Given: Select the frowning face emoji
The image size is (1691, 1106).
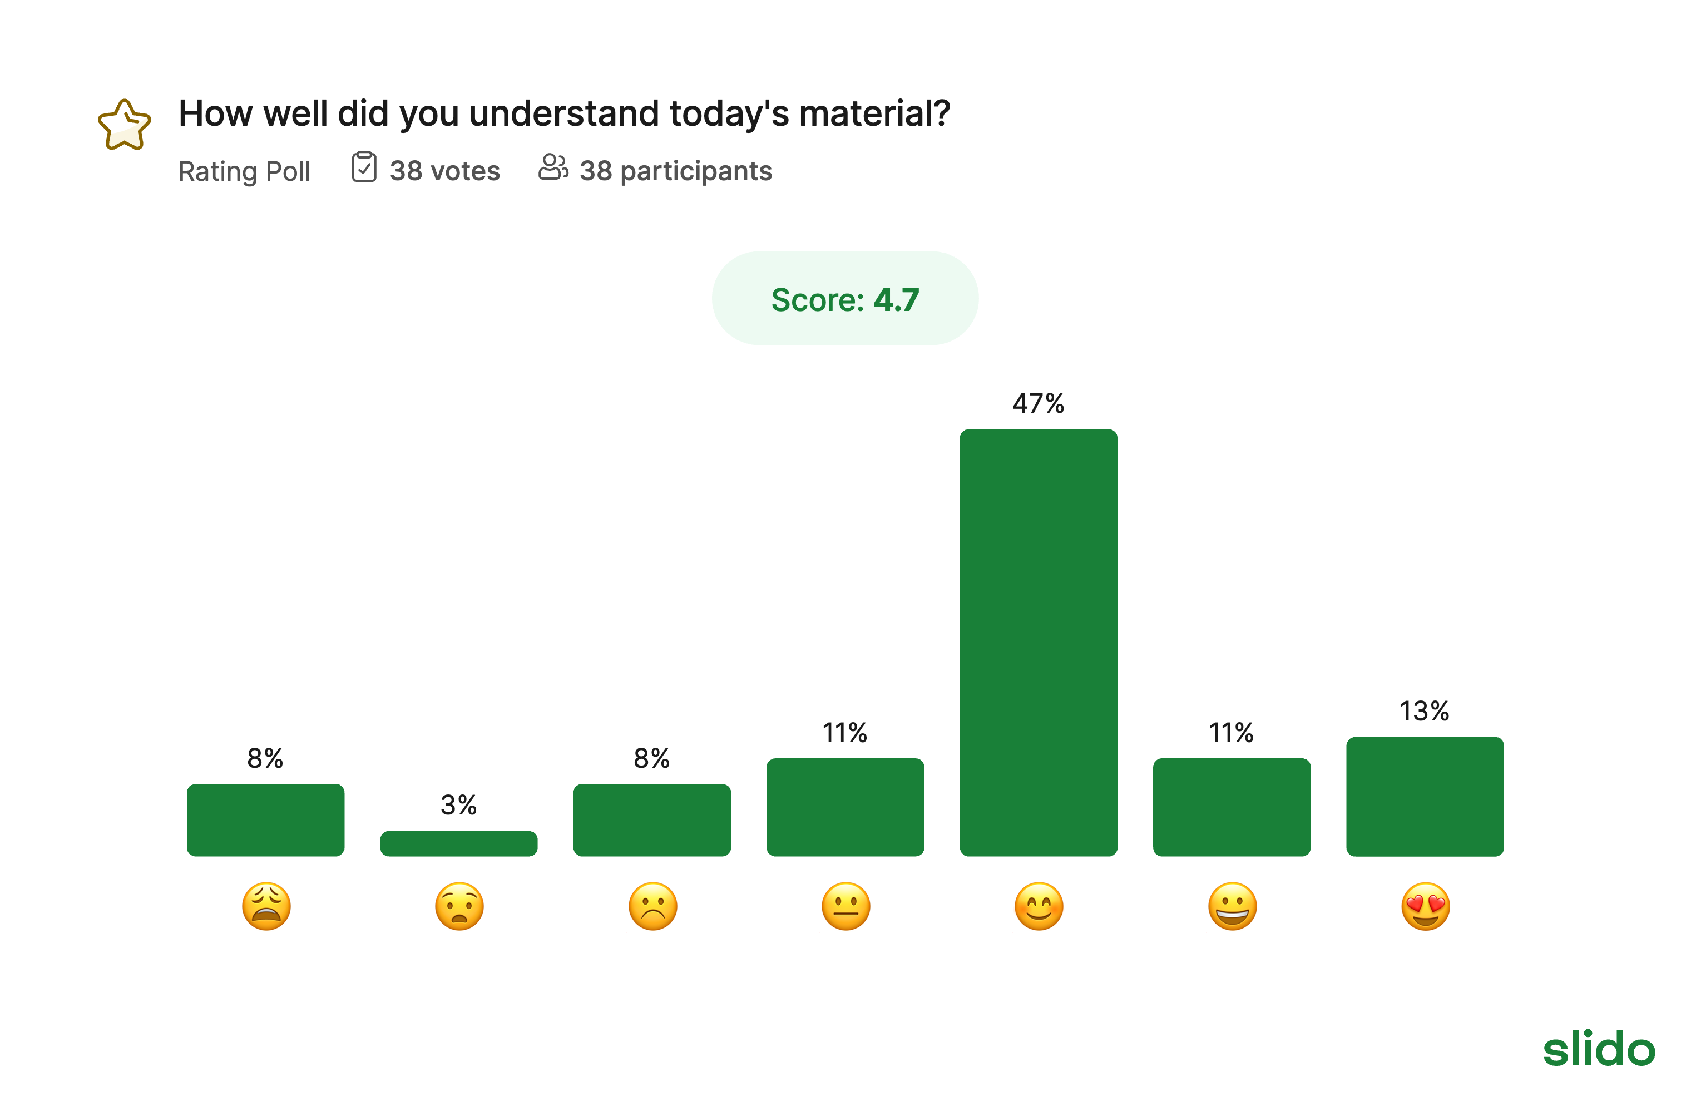Looking at the screenshot, I should click(653, 906).
